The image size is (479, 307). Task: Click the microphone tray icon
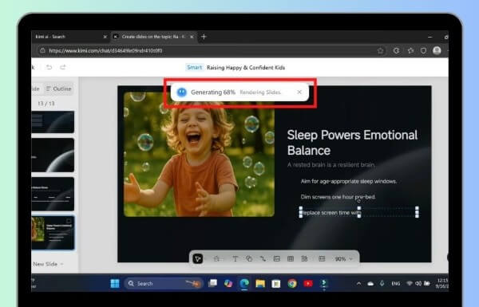382,284
